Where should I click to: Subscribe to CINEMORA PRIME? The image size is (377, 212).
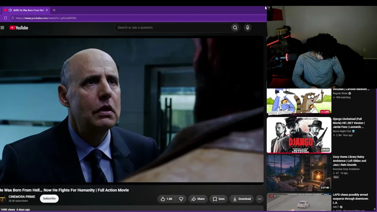(x=49, y=199)
